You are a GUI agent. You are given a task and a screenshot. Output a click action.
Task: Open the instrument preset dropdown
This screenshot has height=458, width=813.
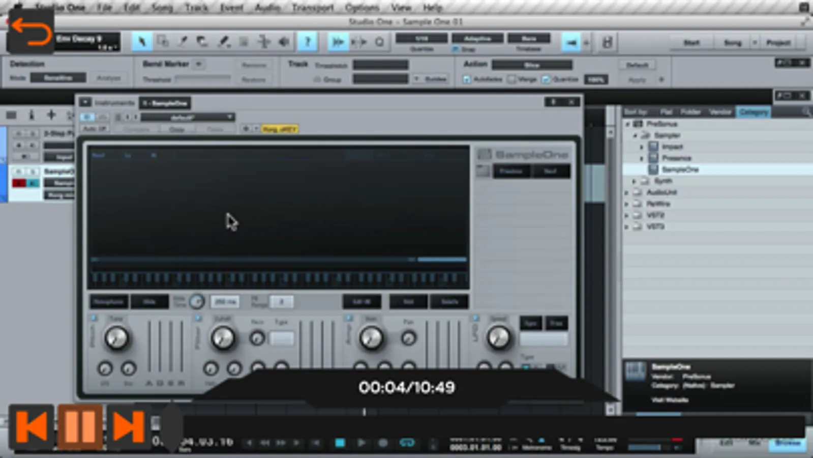pyautogui.click(x=187, y=117)
